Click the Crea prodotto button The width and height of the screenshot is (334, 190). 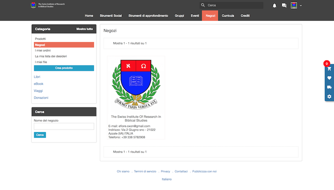click(64, 68)
